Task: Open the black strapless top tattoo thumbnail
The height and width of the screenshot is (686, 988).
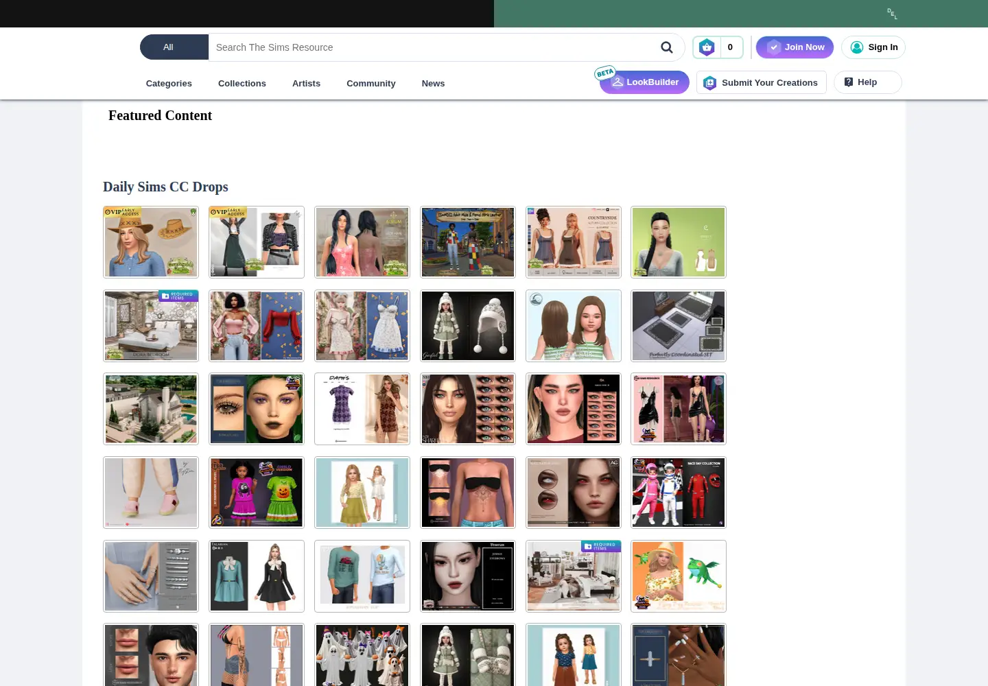Action: (468, 493)
